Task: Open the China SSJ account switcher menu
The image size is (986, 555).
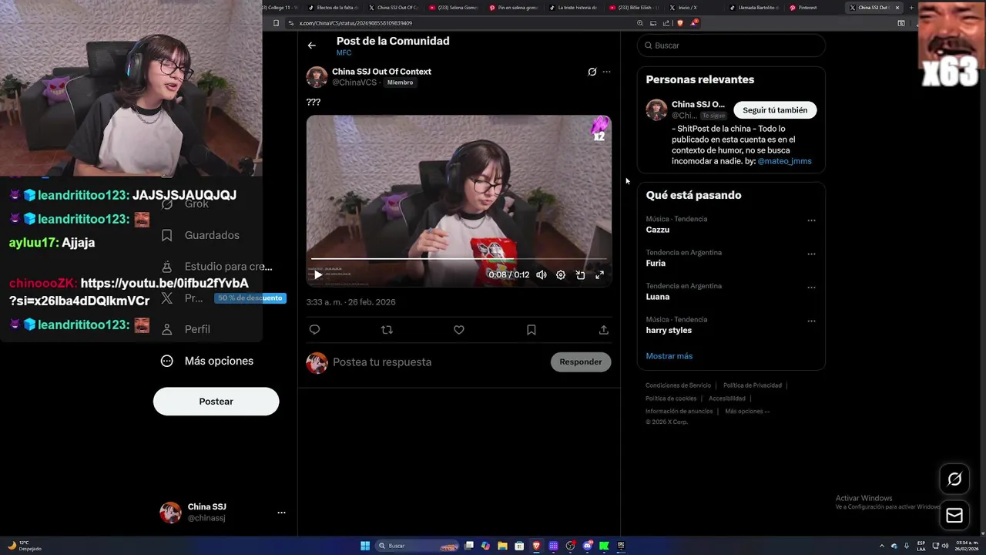Action: tap(223, 513)
